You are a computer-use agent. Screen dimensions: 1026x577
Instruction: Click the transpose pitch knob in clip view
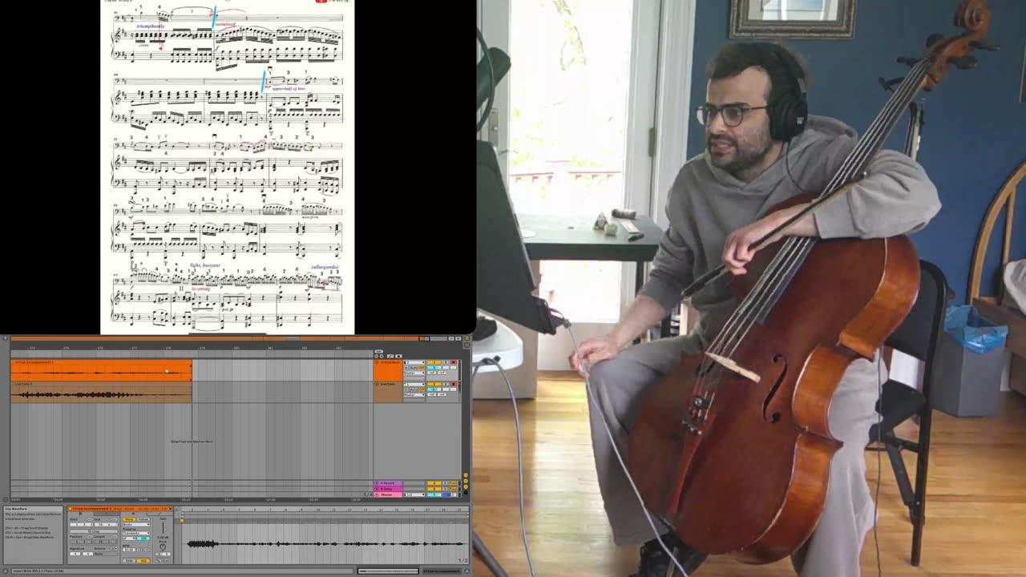[x=163, y=547]
